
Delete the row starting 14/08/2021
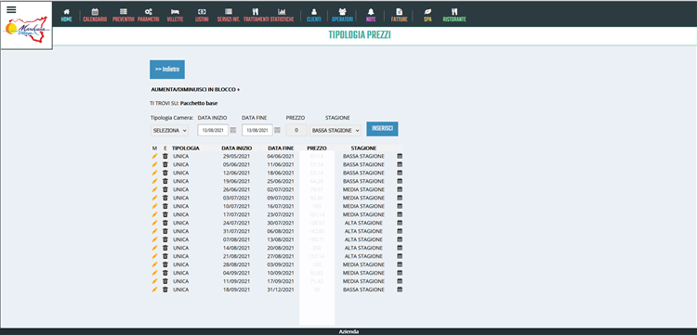(x=164, y=248)
